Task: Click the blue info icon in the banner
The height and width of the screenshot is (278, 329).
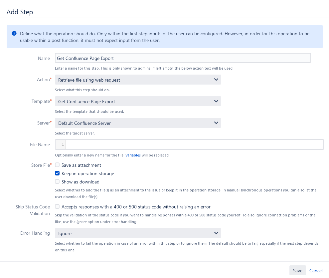Action: [x=14, y=34]
